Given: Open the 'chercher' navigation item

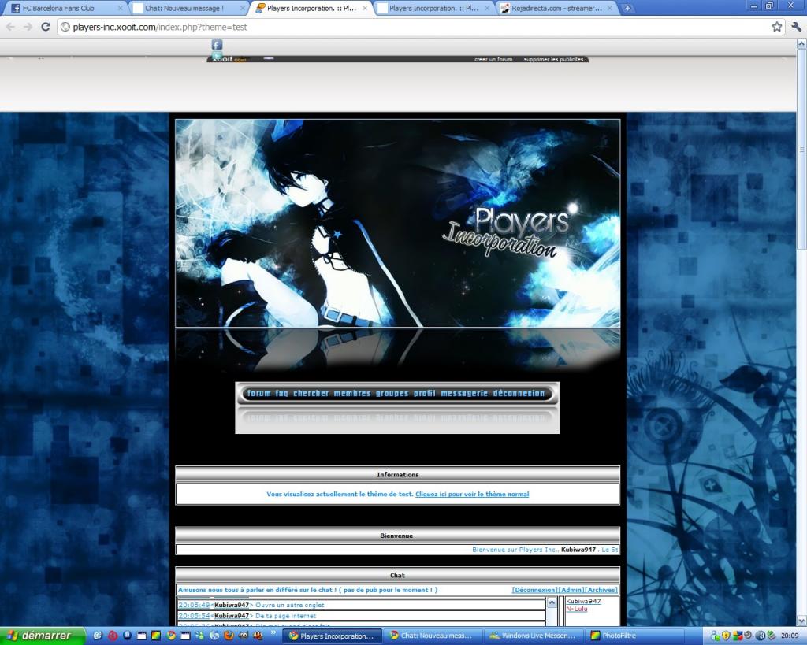Looking at the screenshot, I should 311,394.
